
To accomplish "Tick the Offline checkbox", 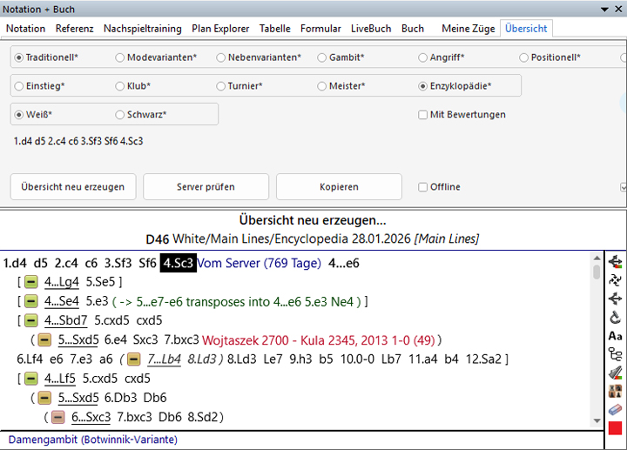I will pyautogui.click(x=423, y=187).
